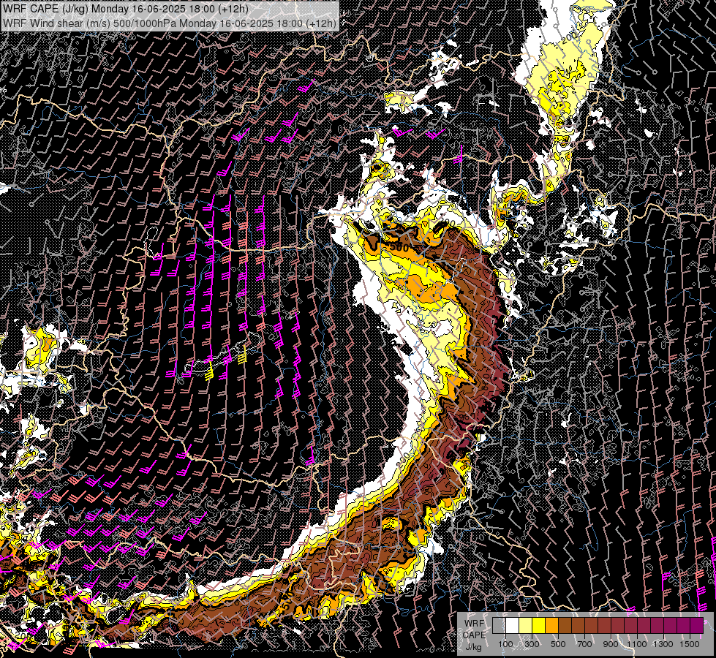Click the white swatch in the CAPE legend
This screenshot has width=716, height=658.
513,625
